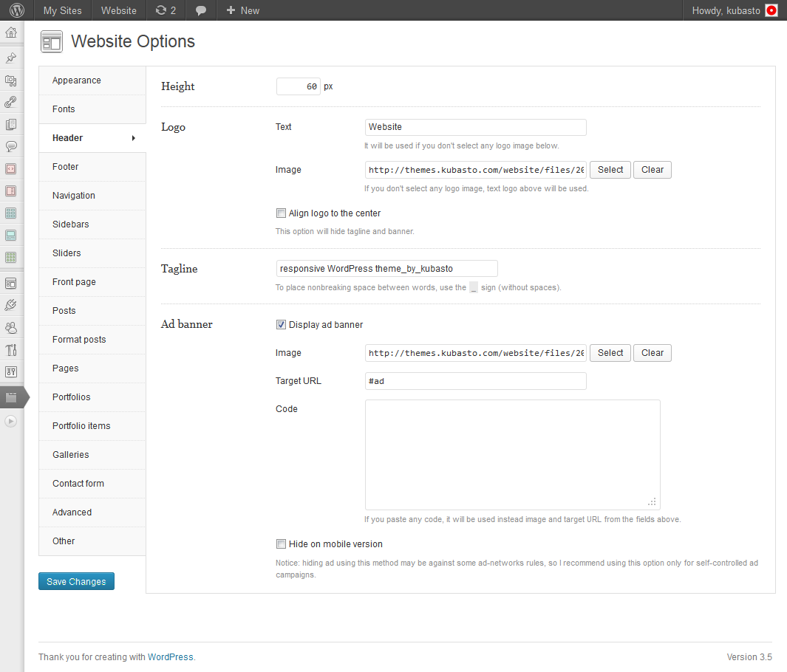Open Posts via the pushpin icon
Image resolution: width=787 pixels, height=672 pixels.
(11, 58)
